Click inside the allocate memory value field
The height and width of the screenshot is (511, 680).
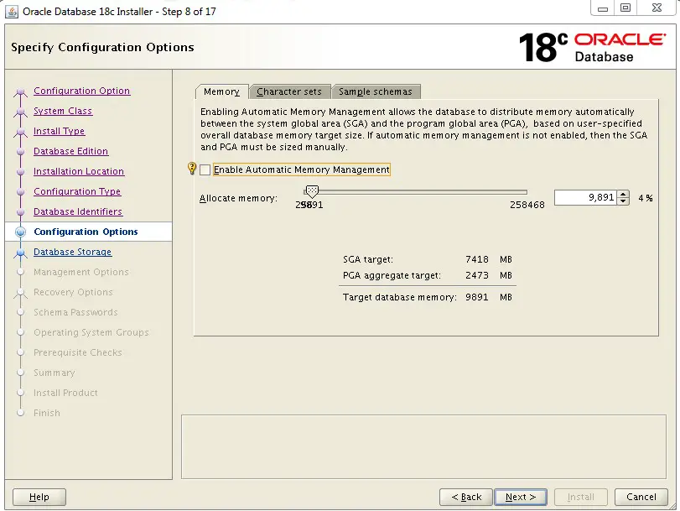coord(585,197)
